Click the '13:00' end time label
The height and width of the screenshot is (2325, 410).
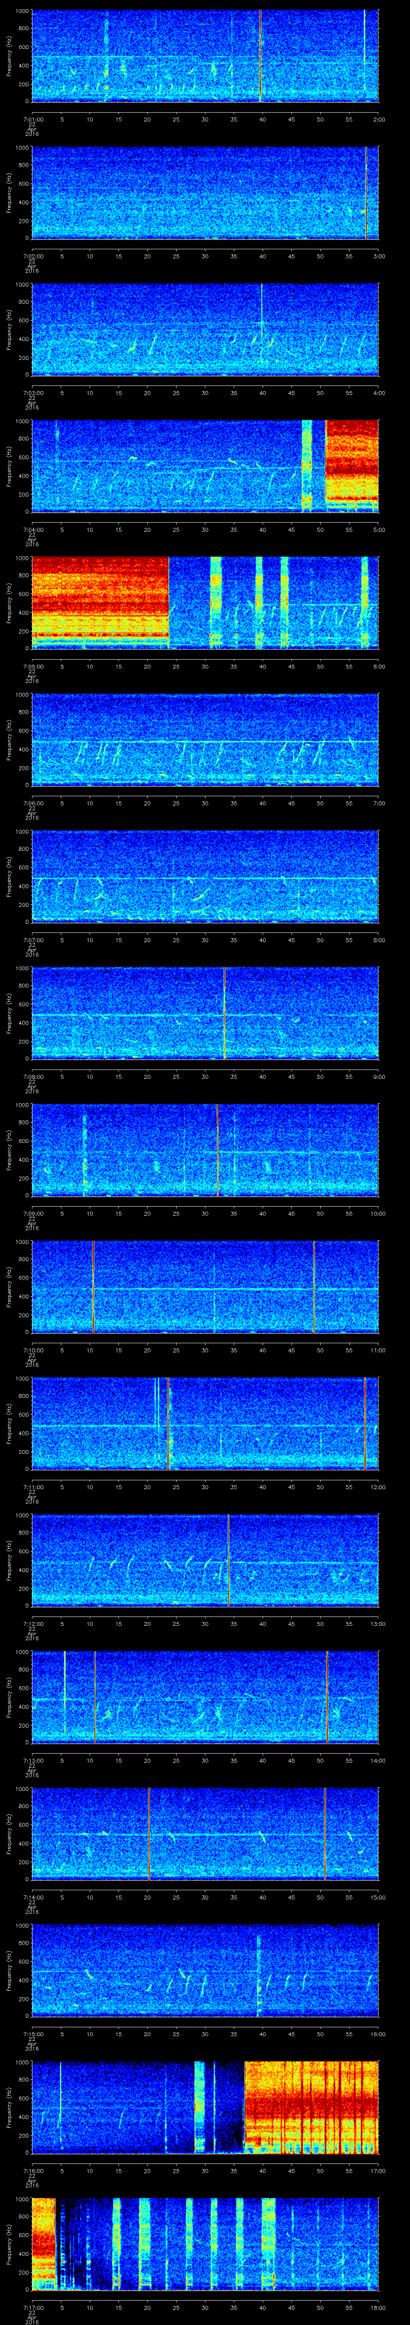click(x=378, y=1624)
